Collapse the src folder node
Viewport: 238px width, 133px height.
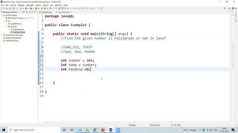4,21
